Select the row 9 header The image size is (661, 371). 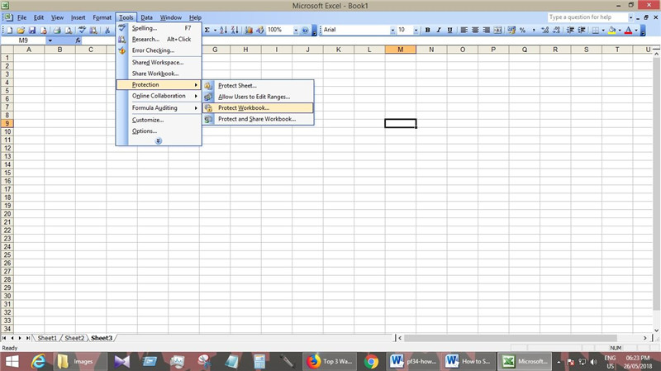click(7, 123)
